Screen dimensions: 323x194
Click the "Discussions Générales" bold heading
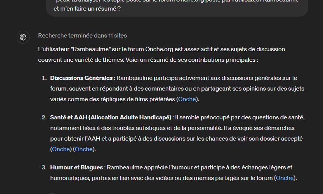pos(82,78)
